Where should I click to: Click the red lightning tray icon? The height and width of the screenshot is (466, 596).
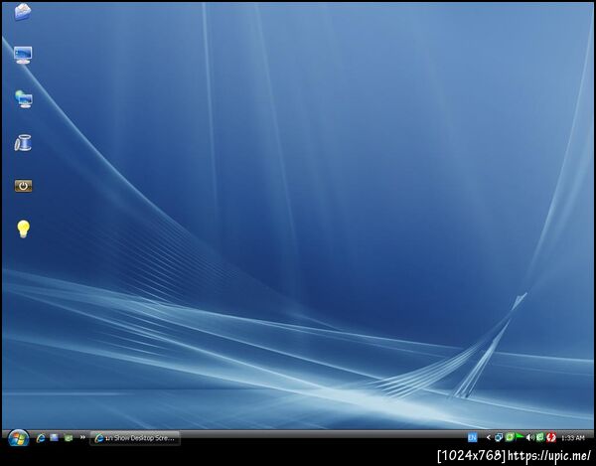(x=550, y=438)
